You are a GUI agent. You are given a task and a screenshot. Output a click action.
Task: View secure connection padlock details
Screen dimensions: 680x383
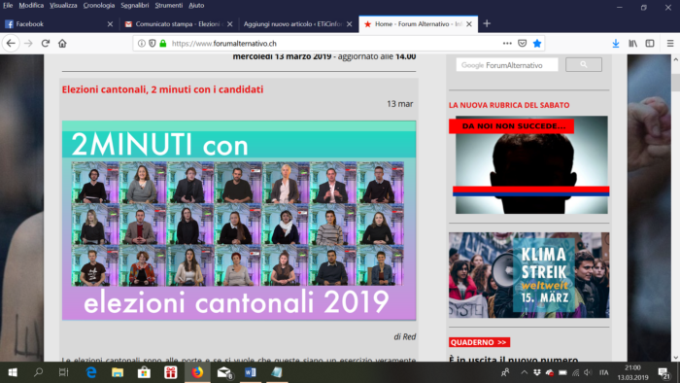(163, 44)
